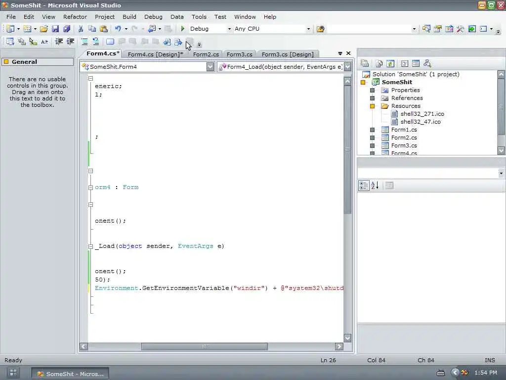
Task: Expand the Undo history dropdown arrow
Action: point(126,29)
